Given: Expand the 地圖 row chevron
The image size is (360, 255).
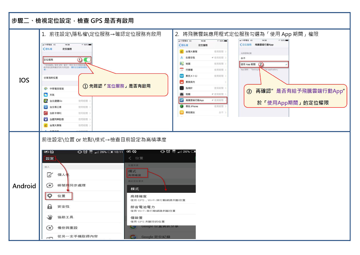Looking at the screenshot, I should 226,64.
